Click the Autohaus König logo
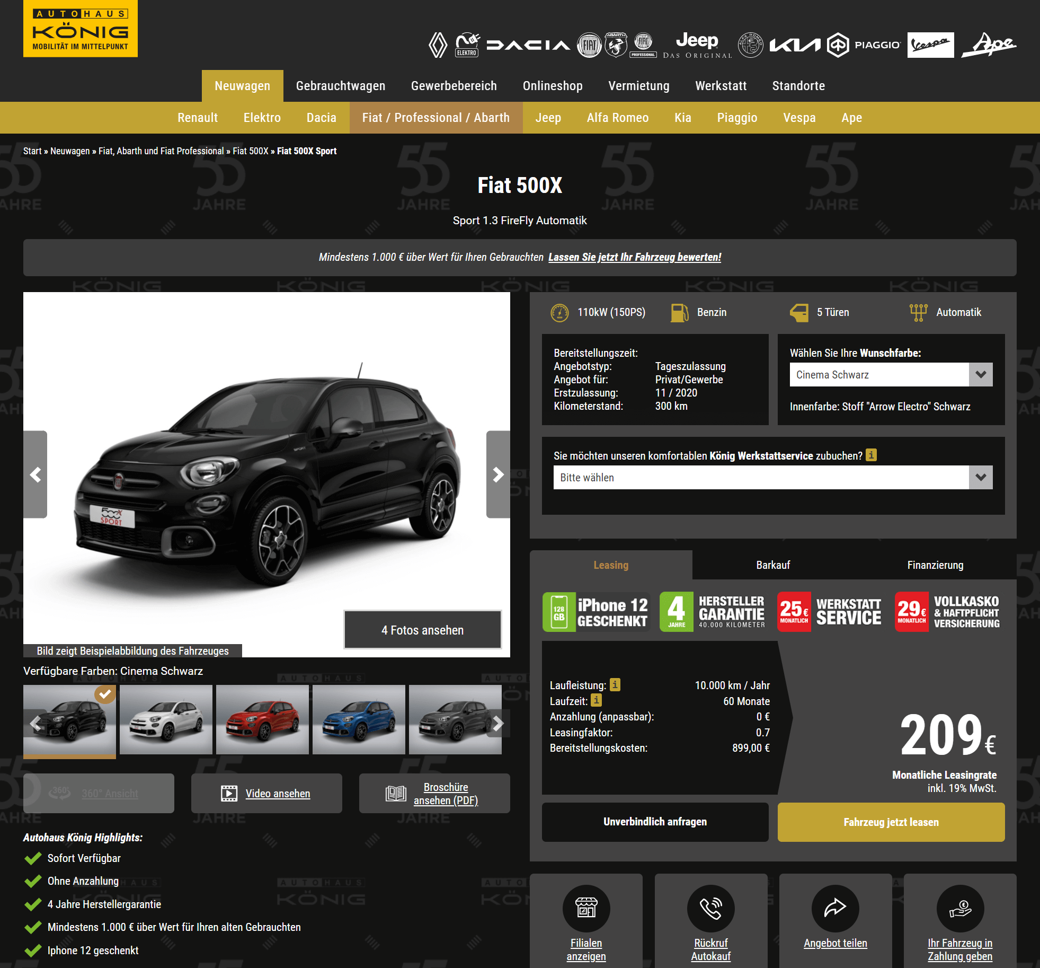This screenshot has height=968, width=1040. pos(81,29)
